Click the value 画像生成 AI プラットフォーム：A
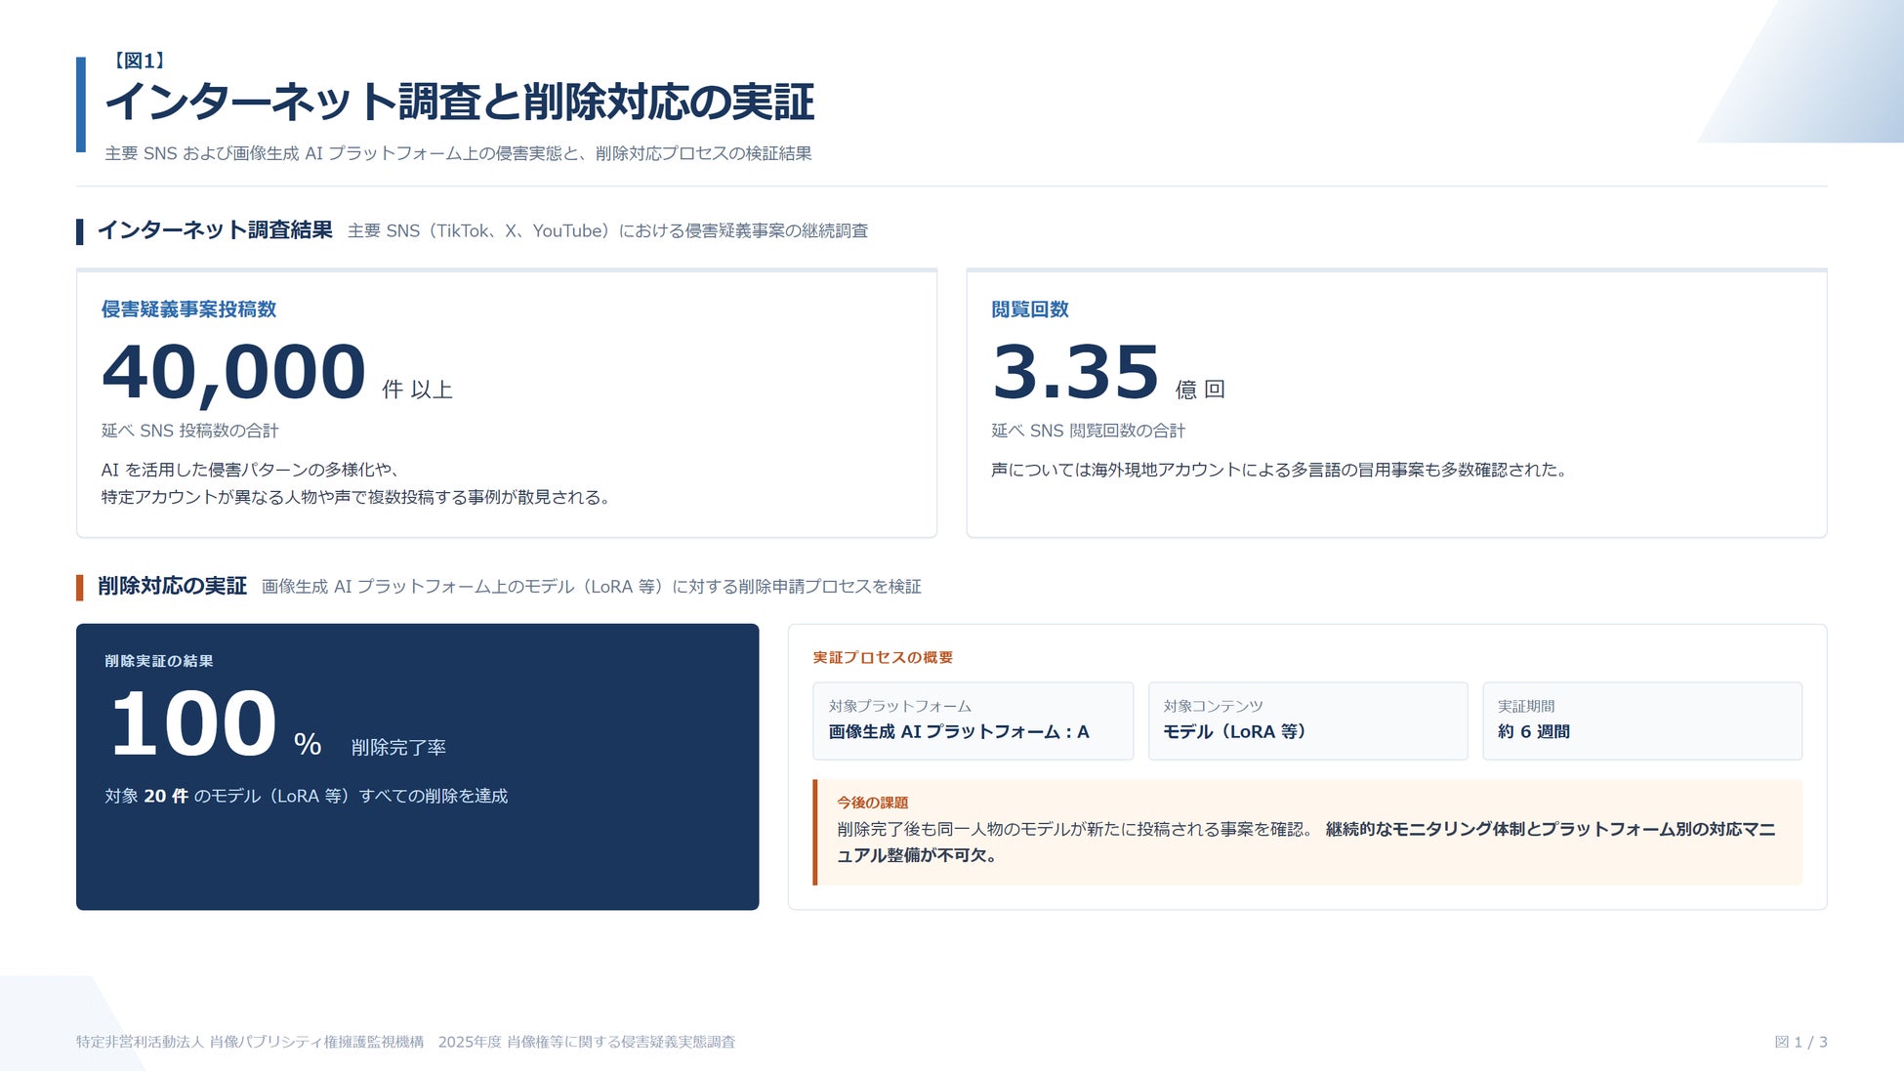The image size is (1904, 1071). tap(959, 731)
